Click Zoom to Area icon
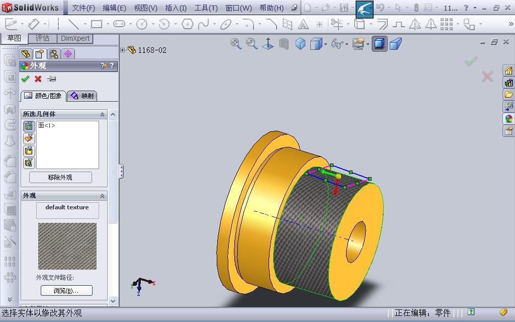The width and height of the screenshot is (515, 322). (x=251, y=43)
